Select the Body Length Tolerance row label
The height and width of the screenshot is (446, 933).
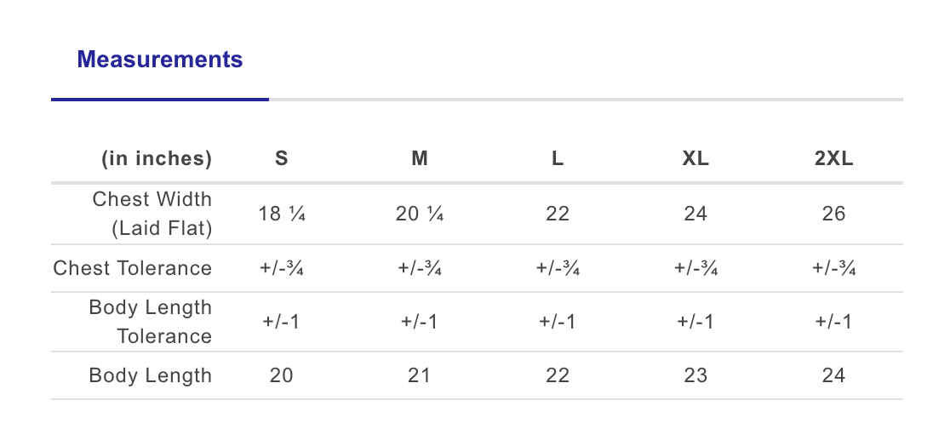[x=150, y=322]
